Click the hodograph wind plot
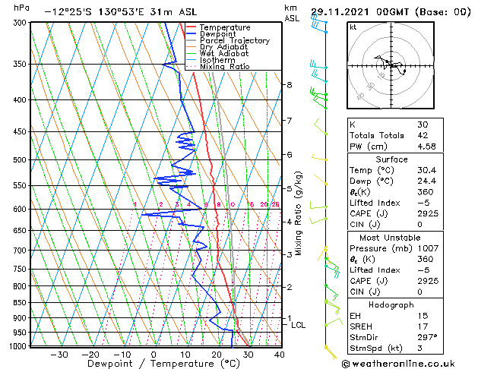Viewport: 478px width, 369px height. coord(391,65)
